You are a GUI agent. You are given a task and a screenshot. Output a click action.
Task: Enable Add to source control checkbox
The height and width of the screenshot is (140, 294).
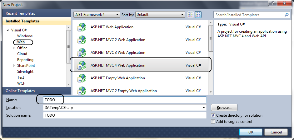(213, 122)
